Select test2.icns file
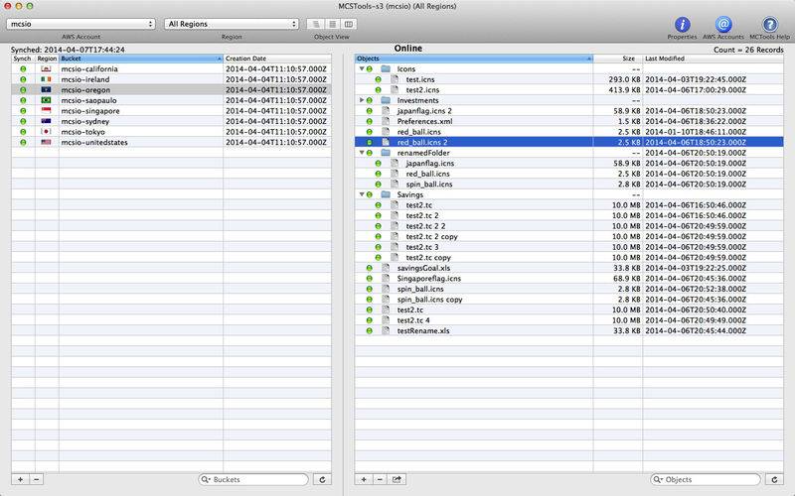This screenshot has height=496, width=795. [x=568, y=90]
